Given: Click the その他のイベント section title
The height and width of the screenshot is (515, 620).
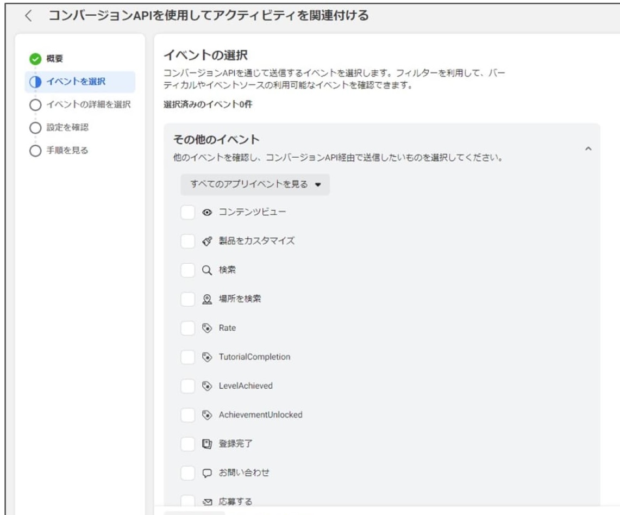Looking at the screenshot, I should point(216,140).
